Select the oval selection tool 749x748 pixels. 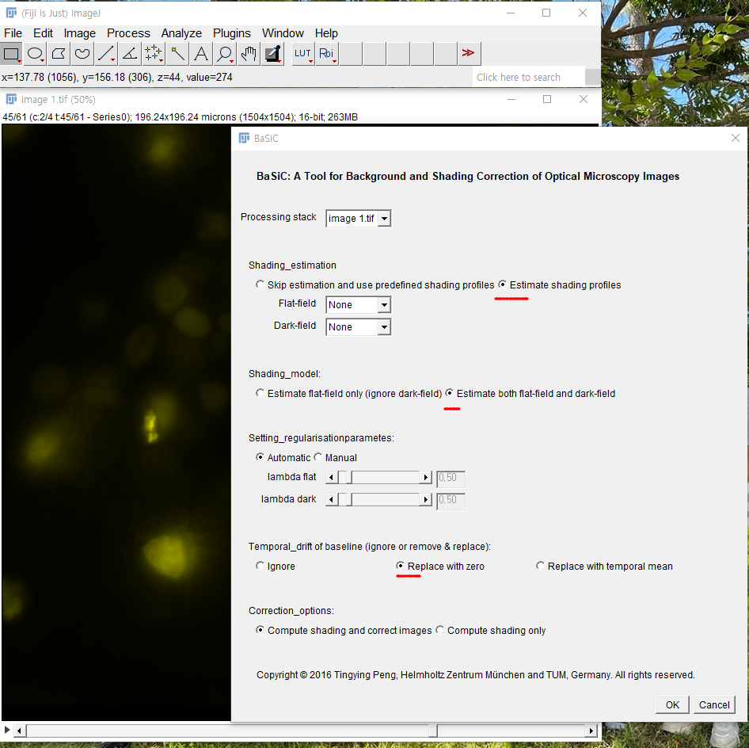35,53
